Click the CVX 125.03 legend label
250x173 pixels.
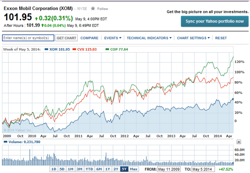tap(87, 49)
